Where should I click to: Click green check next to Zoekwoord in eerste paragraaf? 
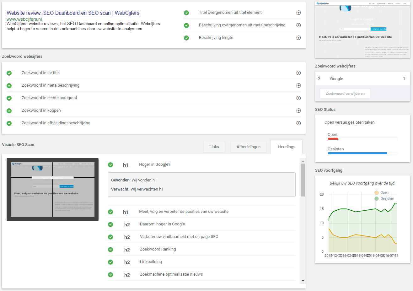9,98
